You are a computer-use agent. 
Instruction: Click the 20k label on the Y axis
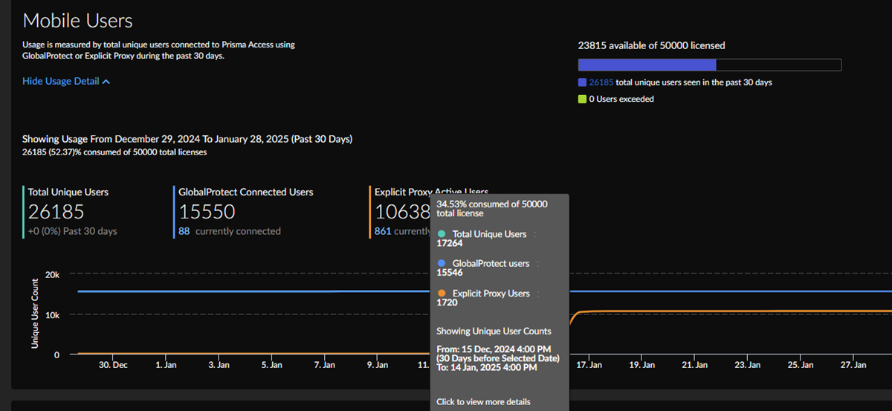[52, 275]
